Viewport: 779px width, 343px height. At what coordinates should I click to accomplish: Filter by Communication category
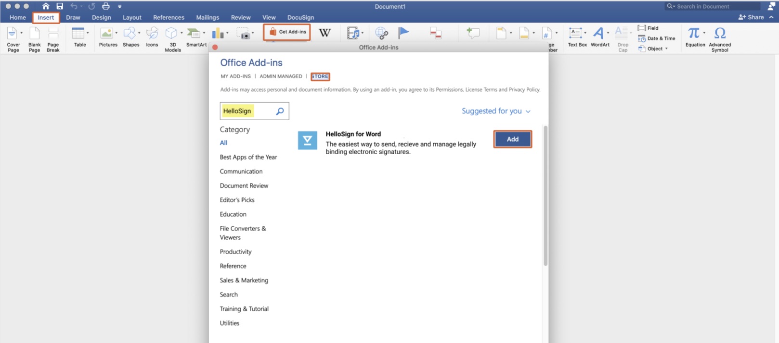[241, 171]
